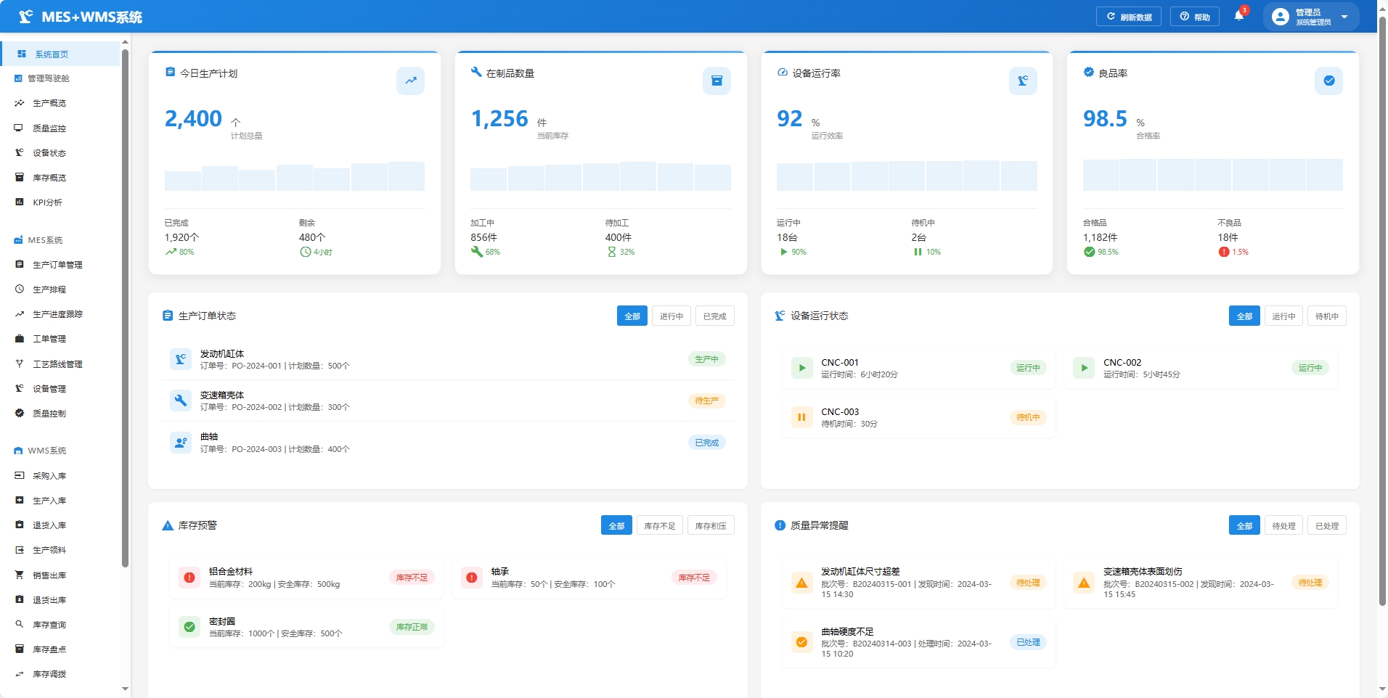This screenshot has width=1388, height=698.
Task: Click the red alert icon beside 铝合金材料
Action: [189, 578]
